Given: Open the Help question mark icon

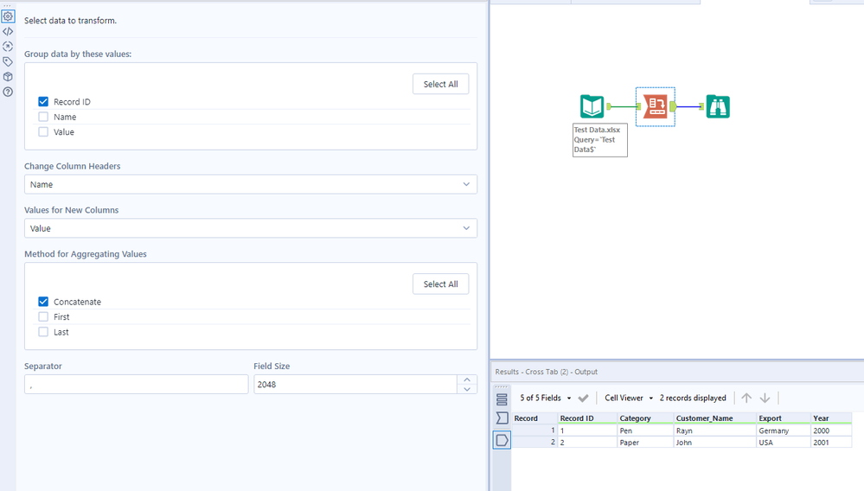Looking at the screenshot, I should click(x=8, y=92).
